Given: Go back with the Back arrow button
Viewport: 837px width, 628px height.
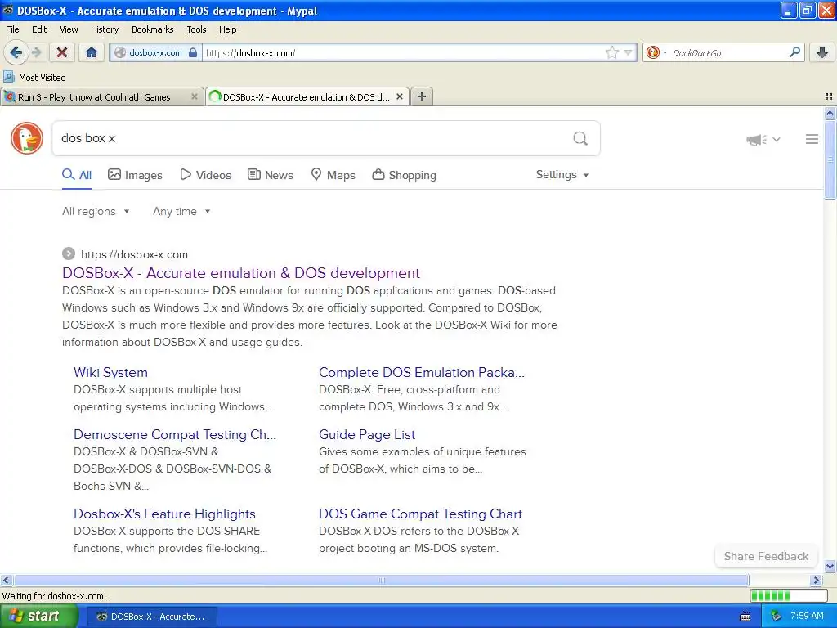Looking at the screenshot, I should tap(16, 52).
